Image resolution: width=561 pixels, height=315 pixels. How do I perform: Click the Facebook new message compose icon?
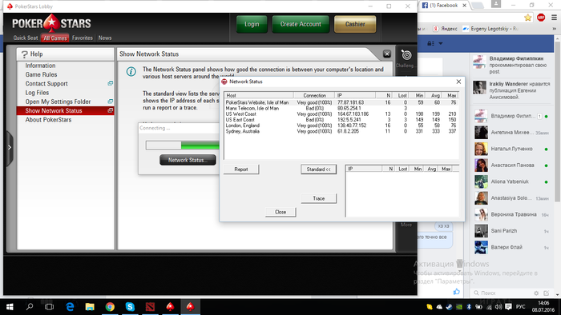click(x=546, y=293)
